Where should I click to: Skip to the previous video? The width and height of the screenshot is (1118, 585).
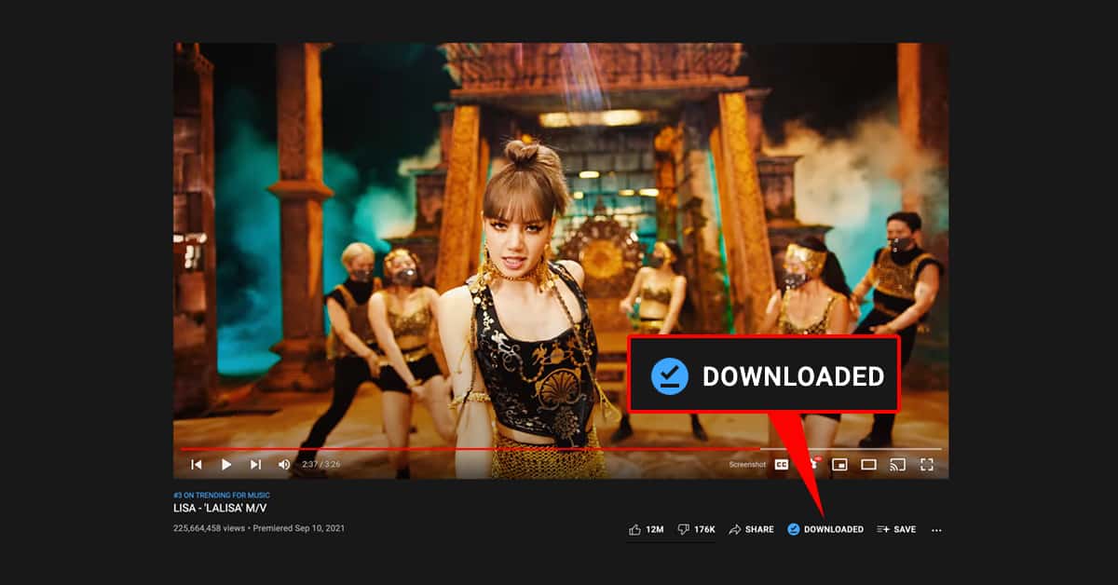(x=197, y=464)
